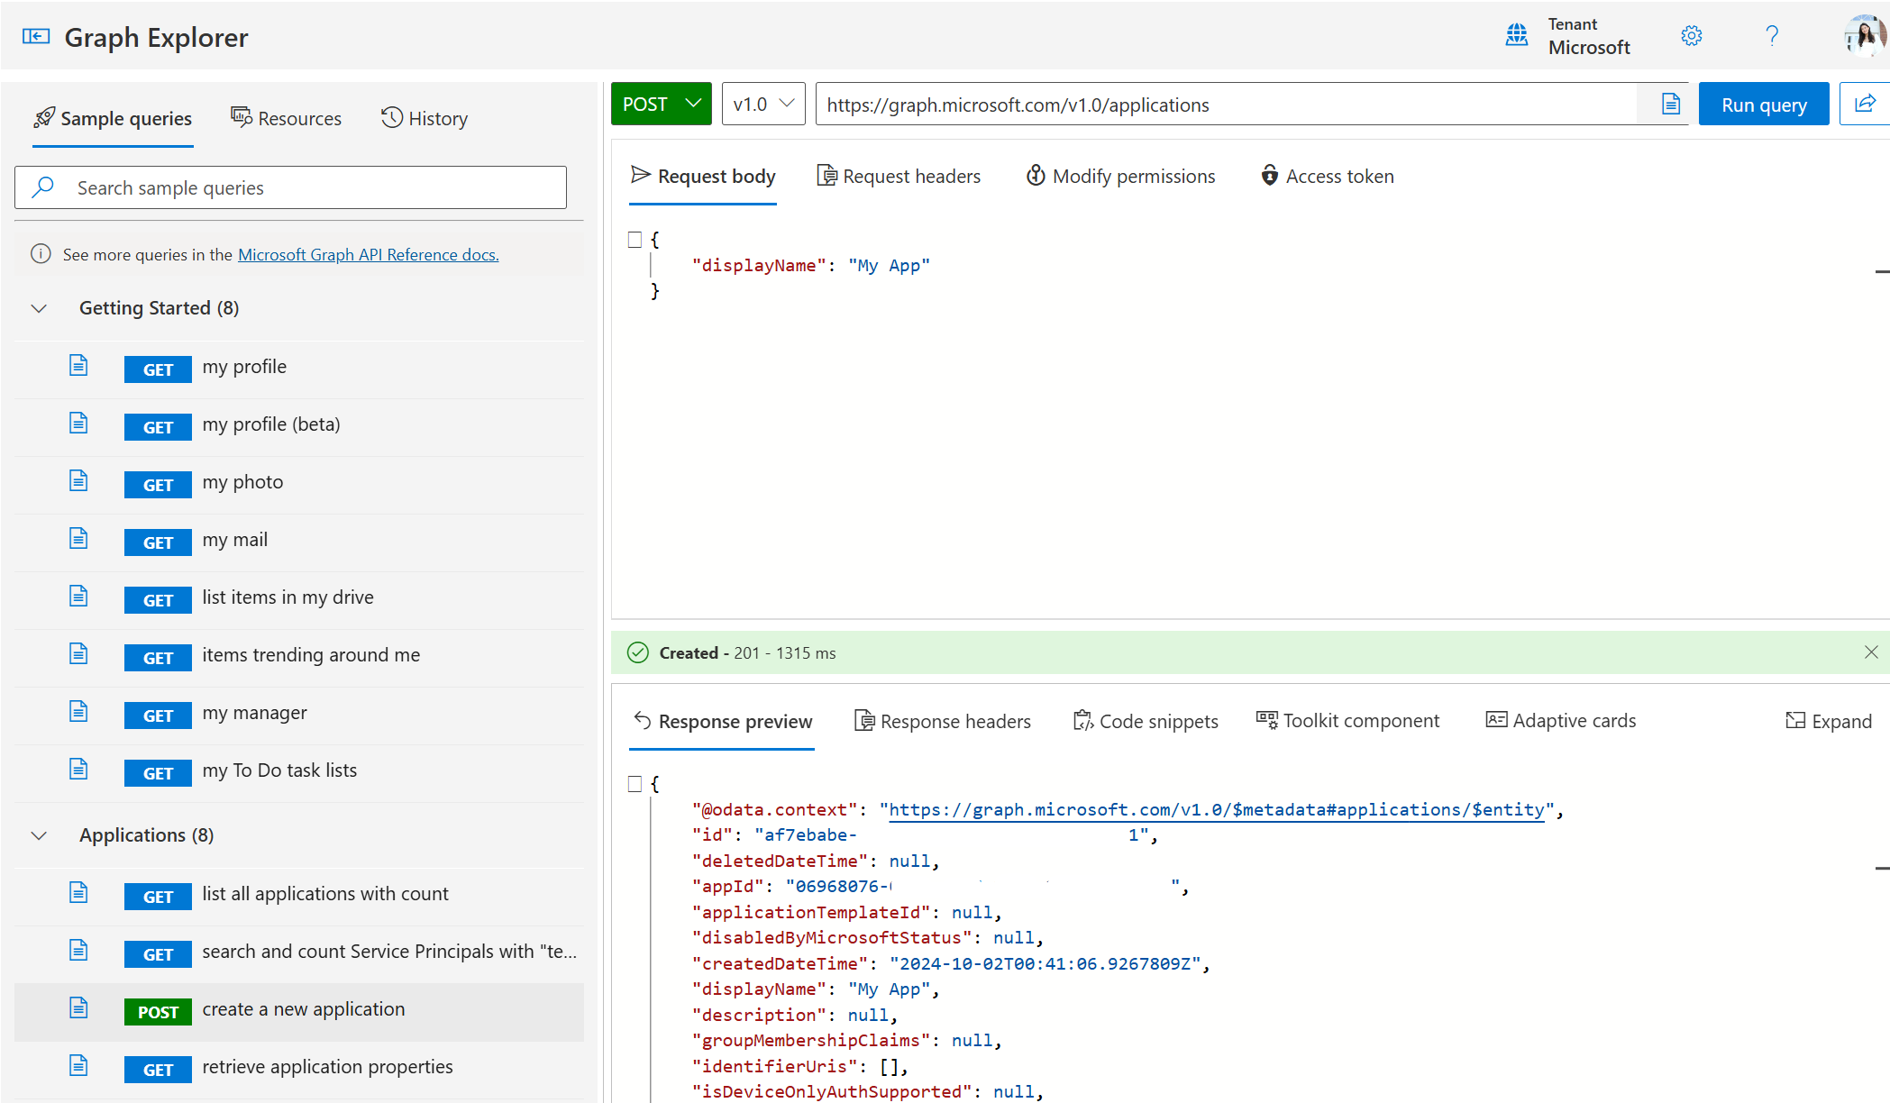Open the v1.0 API version dropdown
1890x1103 pixels.
762,104
